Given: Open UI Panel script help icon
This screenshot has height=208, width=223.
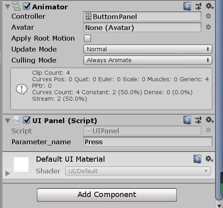Looking at the screenshot, I should click(187, 120).
